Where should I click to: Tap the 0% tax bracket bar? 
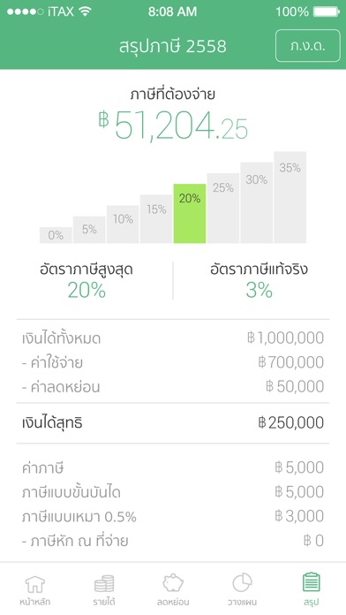[56, 235]
